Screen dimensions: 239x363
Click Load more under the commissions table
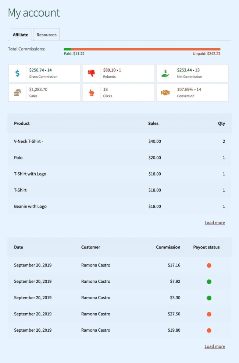tap(214, 346)
